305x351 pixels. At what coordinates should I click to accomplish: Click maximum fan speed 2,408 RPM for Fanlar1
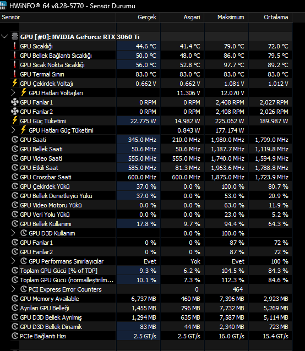click(x=230, y=102)
